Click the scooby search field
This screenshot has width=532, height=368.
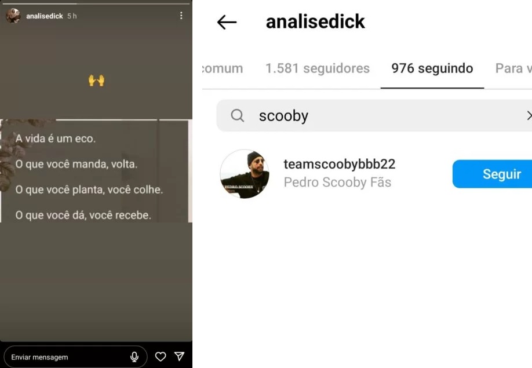click(x=374, y=116)
